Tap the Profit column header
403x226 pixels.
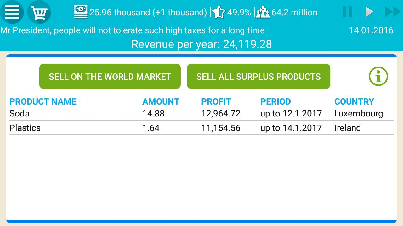(x=216, y=101)
